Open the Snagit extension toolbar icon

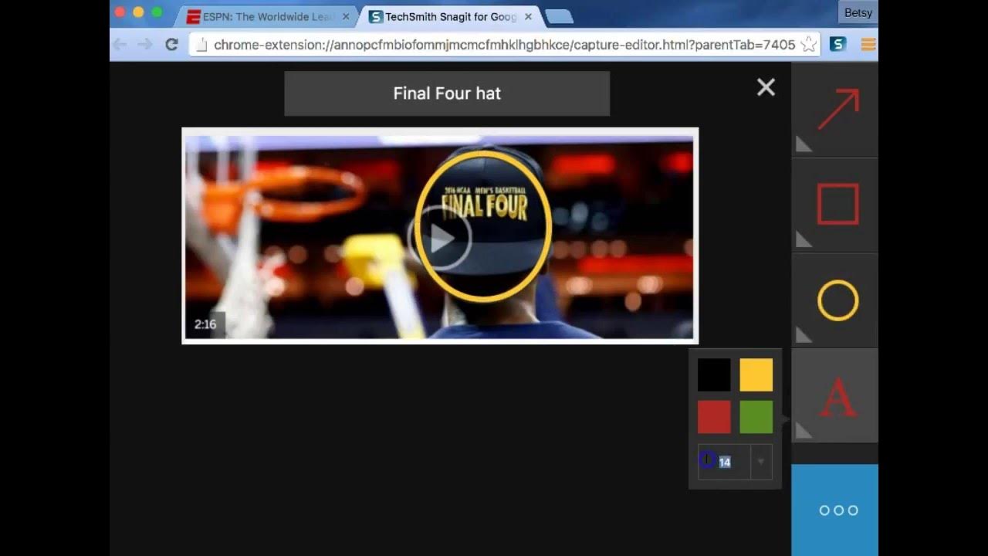[837, 45]
